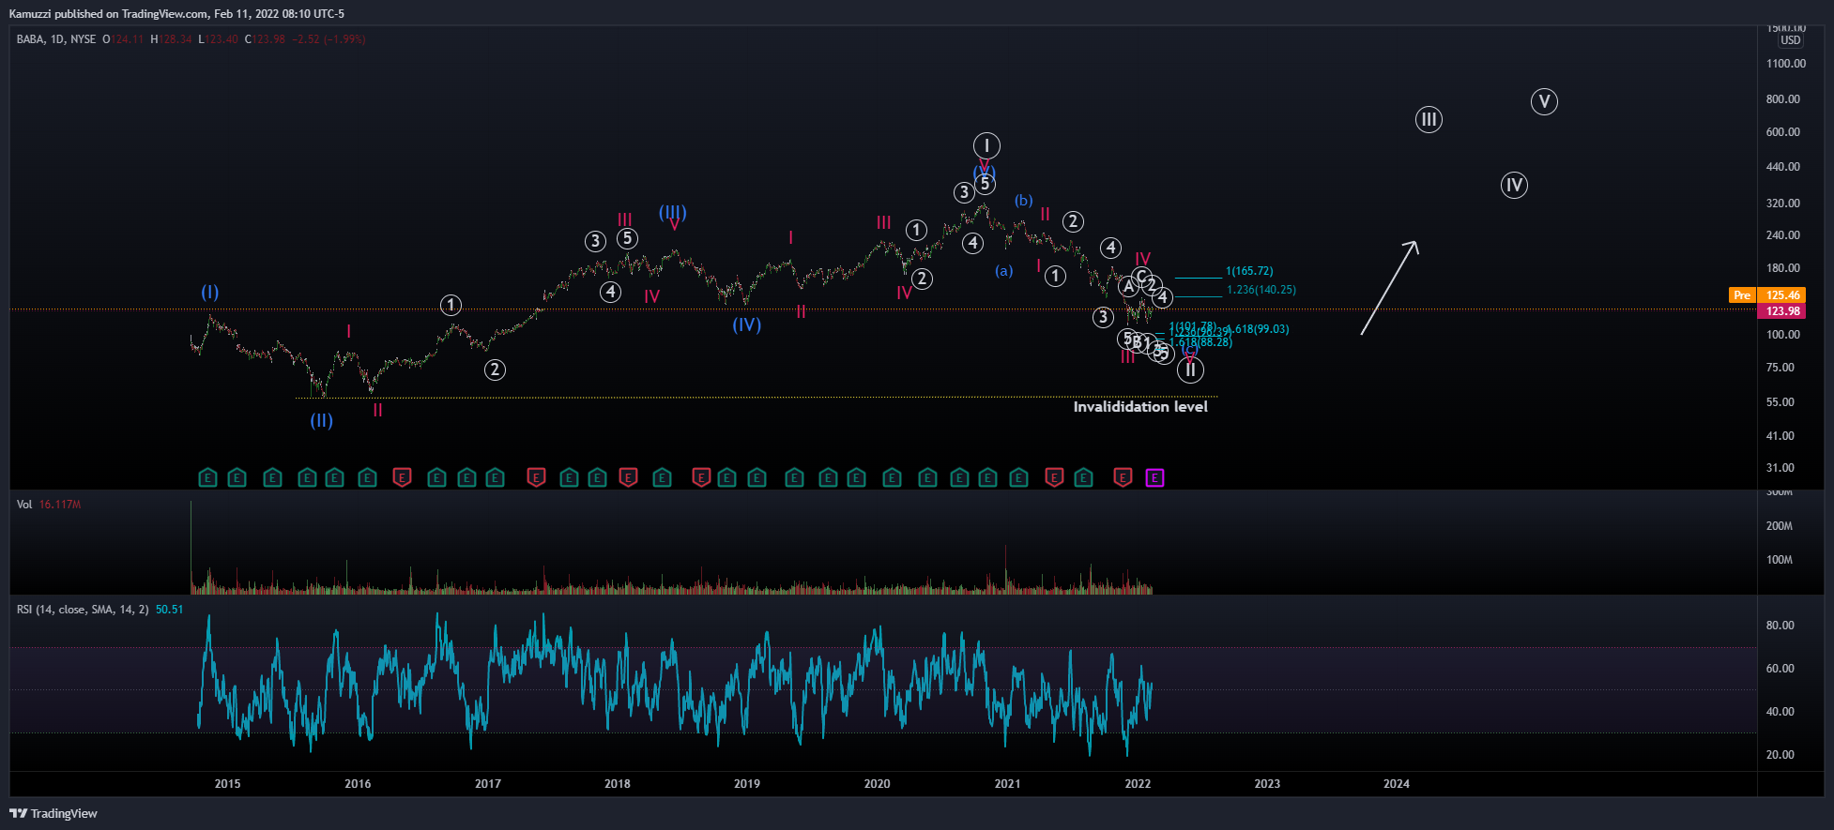Click the 55.00 price axis label
Image resolution: width=1834 pixels, height=830 pixels.
1781,402
